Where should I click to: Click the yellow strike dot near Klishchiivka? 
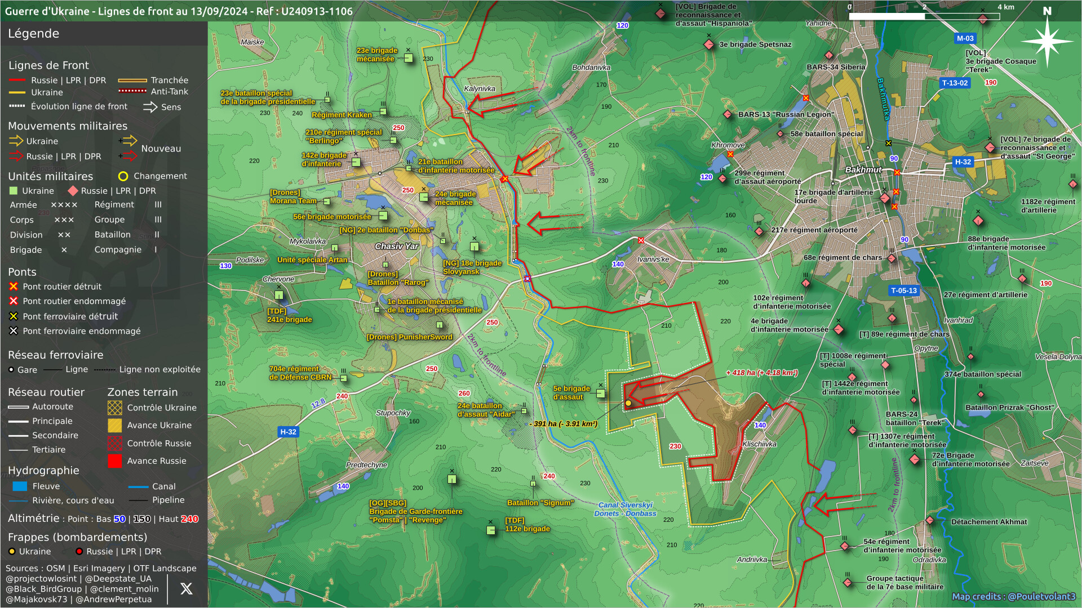(628, 403)
